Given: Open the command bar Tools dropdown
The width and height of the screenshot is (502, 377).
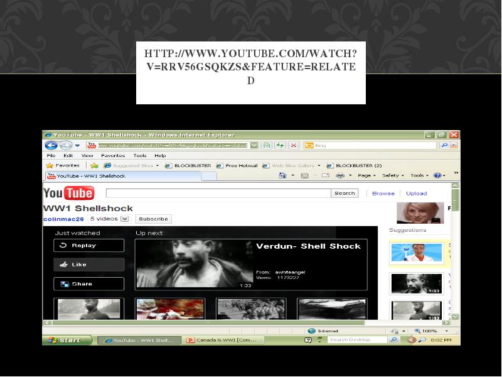Looking at the screenshot, I should tap(419, 175).
